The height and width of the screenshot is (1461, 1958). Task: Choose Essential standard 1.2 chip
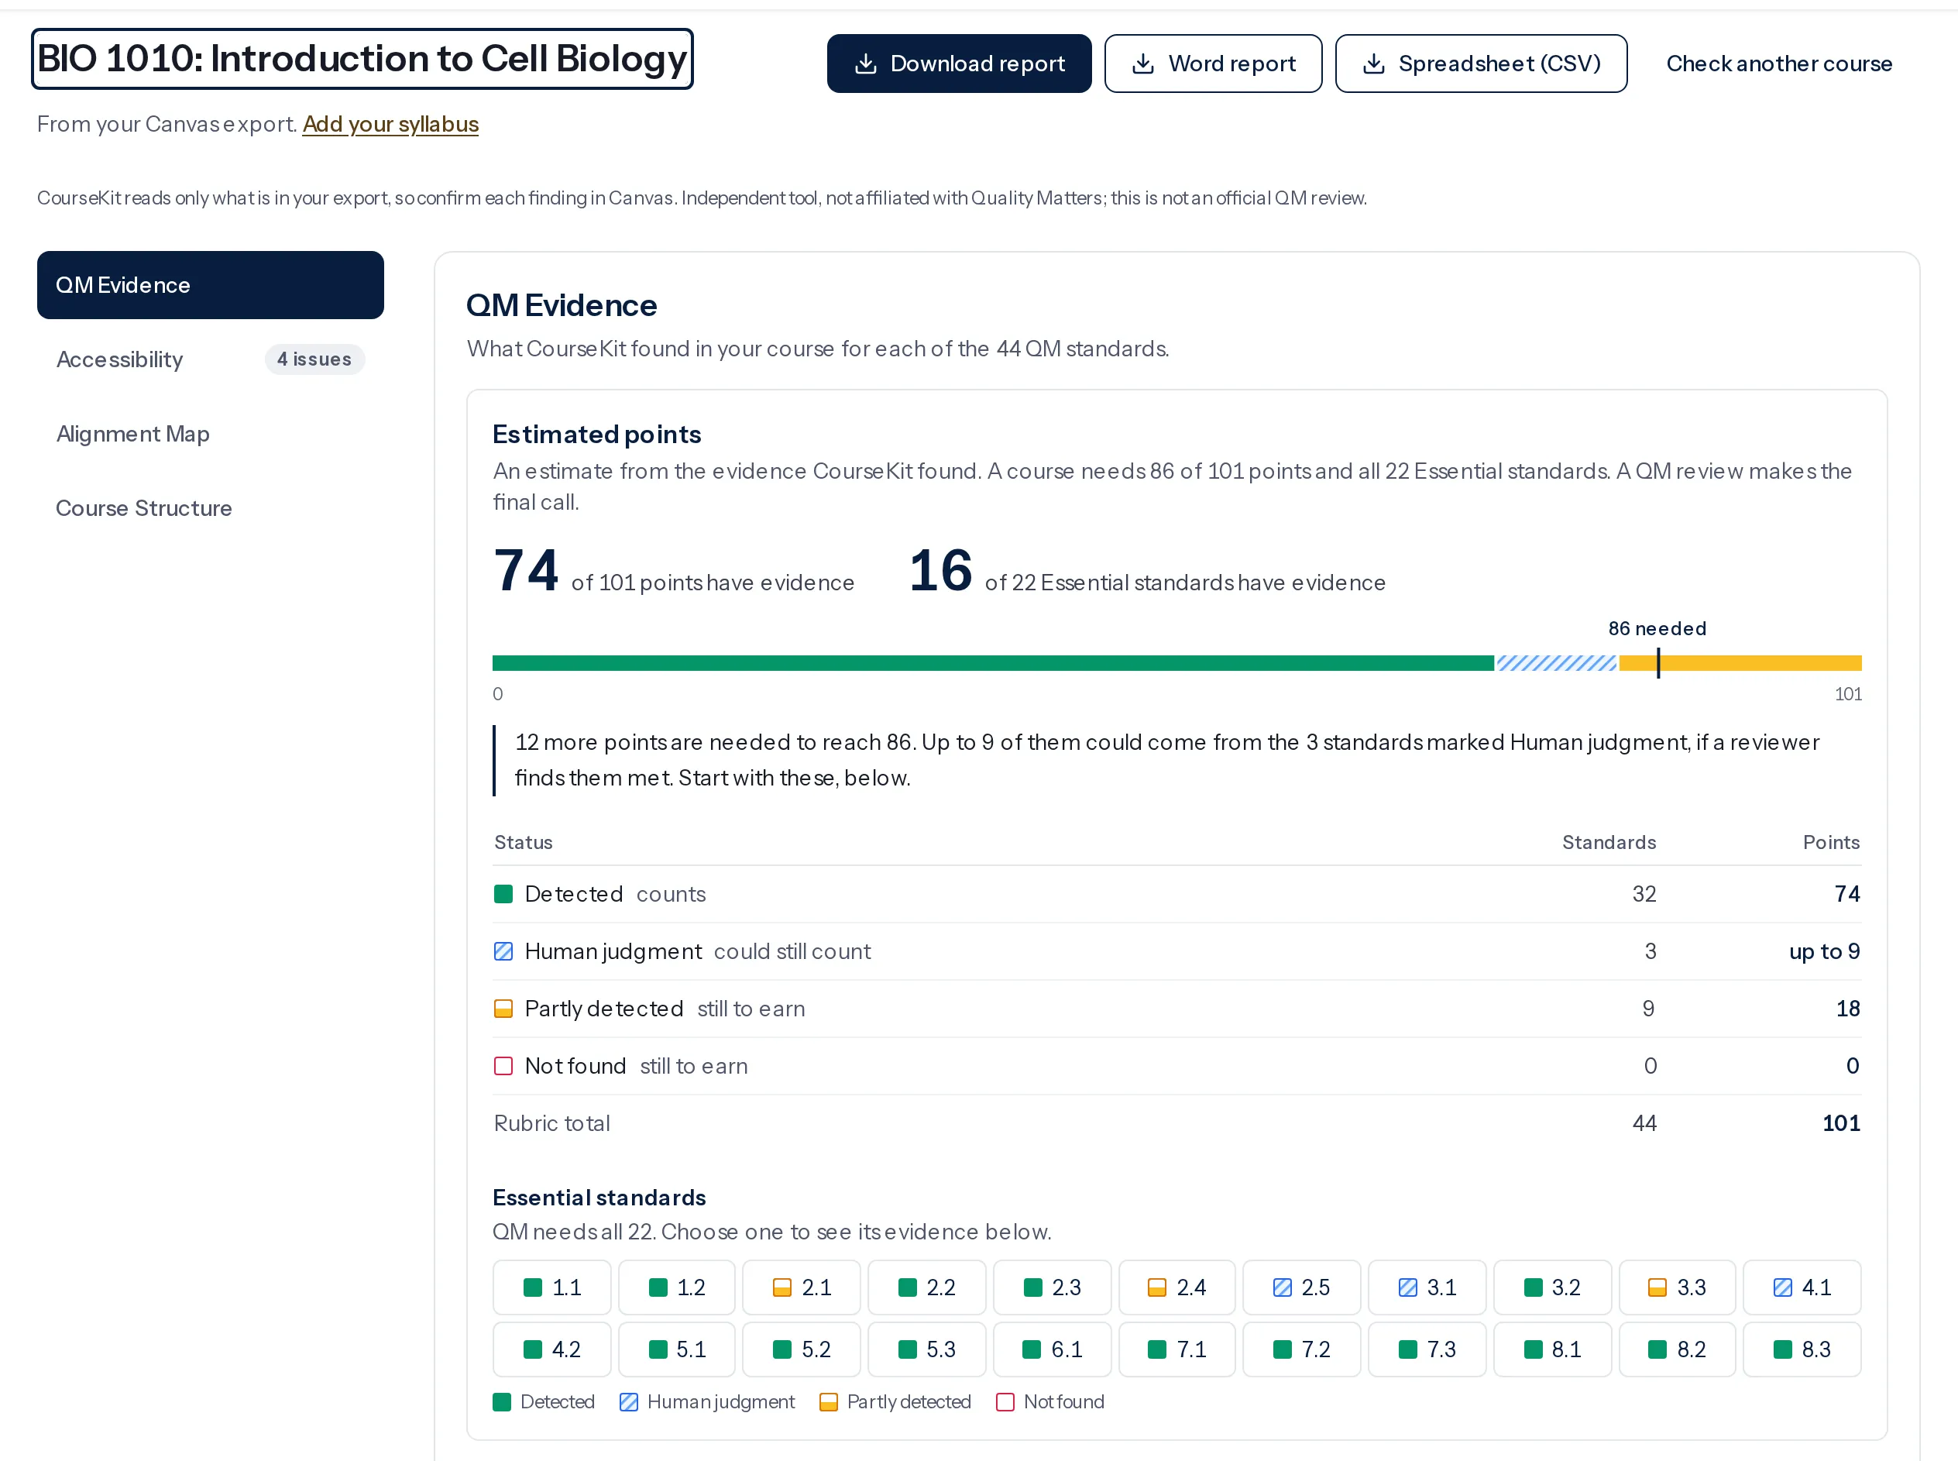point(676,1287)
